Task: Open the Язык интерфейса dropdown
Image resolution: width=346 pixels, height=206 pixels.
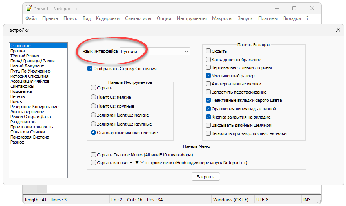Action: pyautogui.click(x=155, y=51)
